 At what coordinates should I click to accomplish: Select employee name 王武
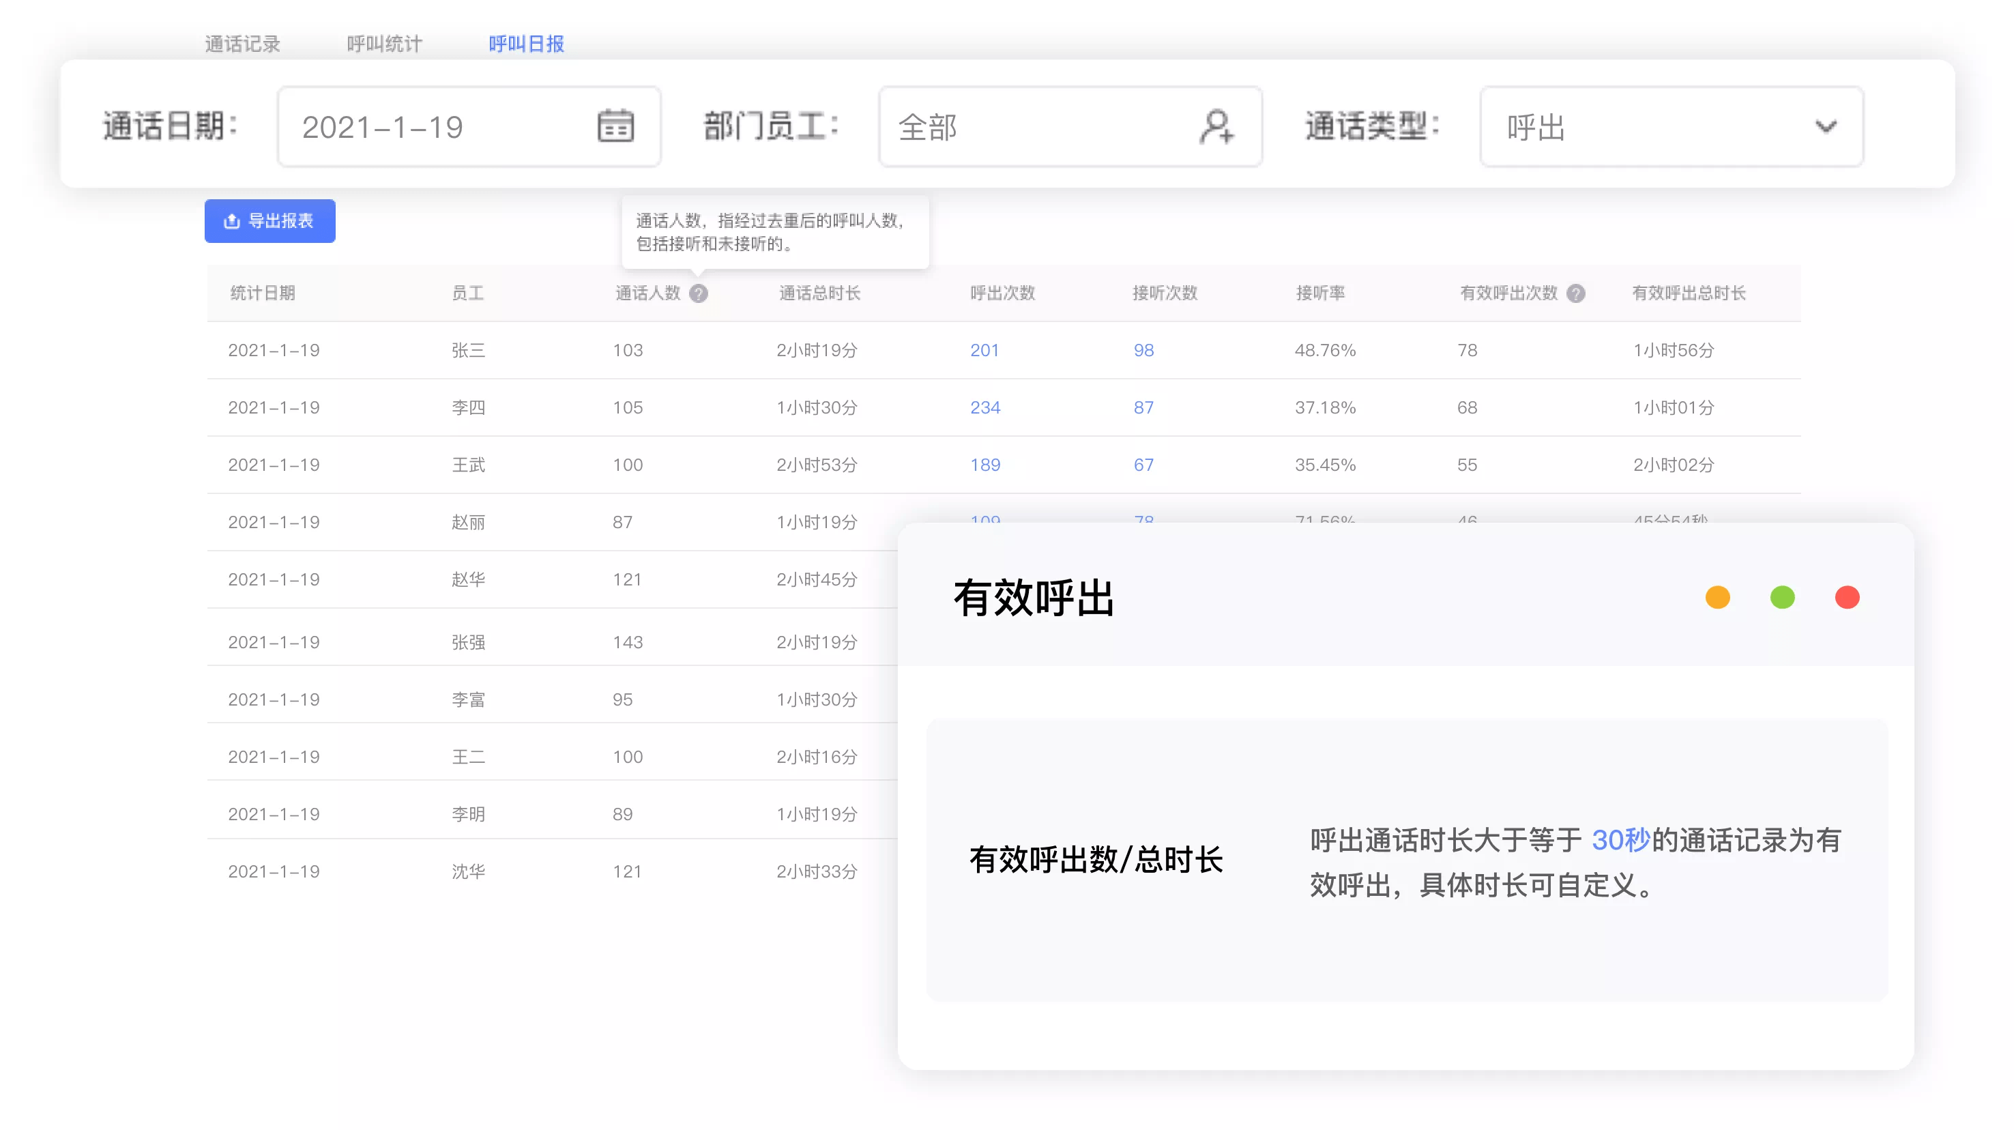click(468, 465)
